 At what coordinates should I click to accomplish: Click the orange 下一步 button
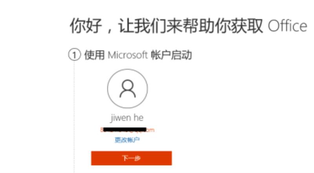click(x=131, y=158)
